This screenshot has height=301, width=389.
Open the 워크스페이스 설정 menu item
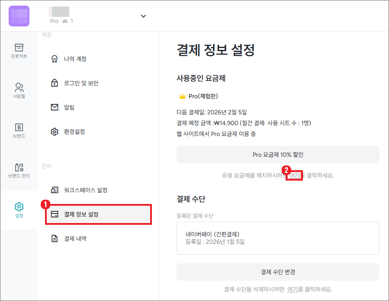85,190
